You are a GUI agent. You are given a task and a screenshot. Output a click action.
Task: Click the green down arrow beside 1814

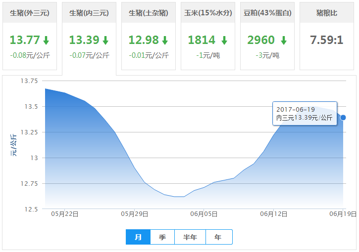pos(224,40)
